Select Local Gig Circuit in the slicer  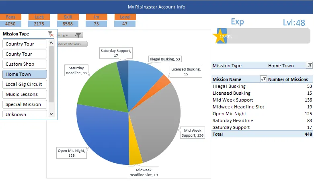click(x=25, y=84)
